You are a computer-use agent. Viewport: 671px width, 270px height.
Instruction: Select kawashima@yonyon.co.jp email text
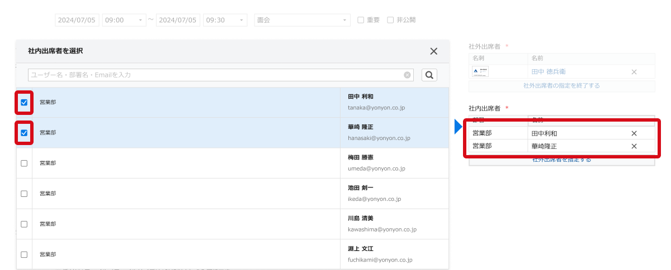point(382,229)
